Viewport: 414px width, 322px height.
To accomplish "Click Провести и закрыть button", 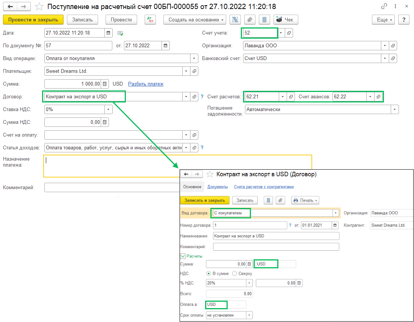I will 33,20.
